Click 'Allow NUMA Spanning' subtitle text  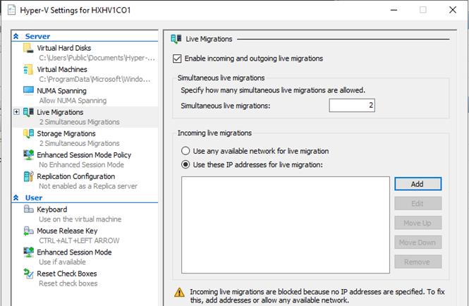[73, 101]
